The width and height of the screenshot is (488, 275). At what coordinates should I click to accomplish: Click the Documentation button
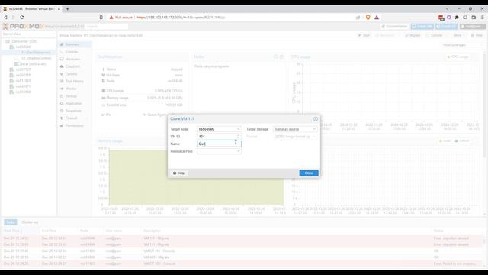(x=394, y=27)
